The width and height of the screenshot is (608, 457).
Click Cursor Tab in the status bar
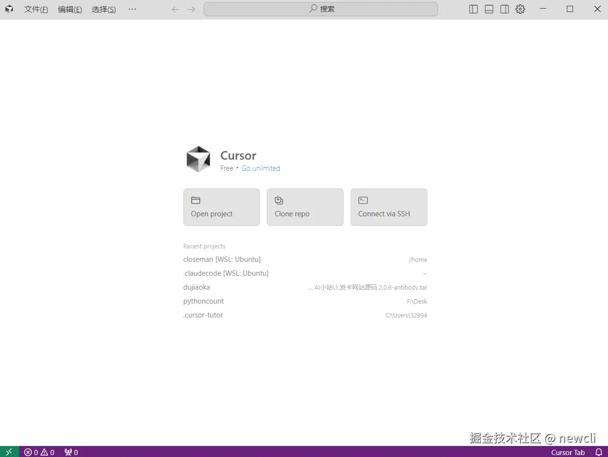(568, 452)
